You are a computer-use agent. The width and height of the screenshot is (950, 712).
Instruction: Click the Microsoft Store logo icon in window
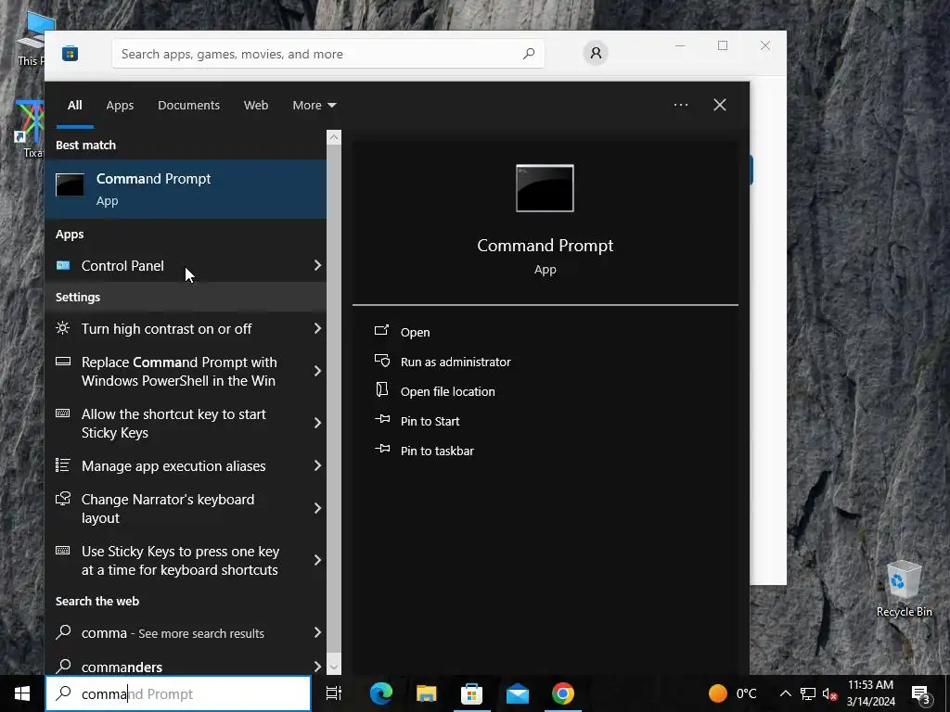(x=71, y=54)
